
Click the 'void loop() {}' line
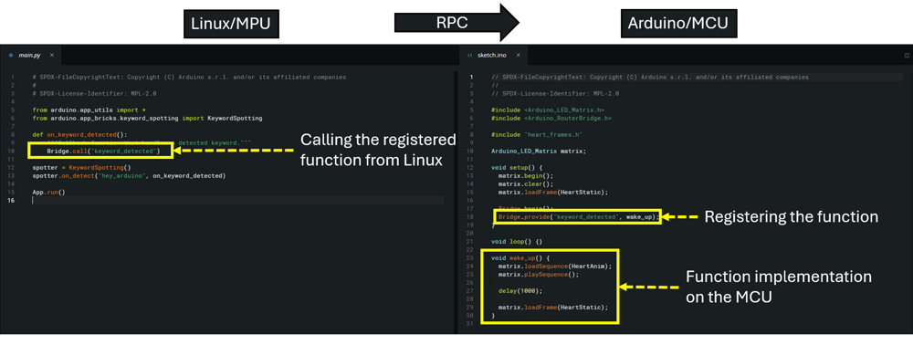517,242
